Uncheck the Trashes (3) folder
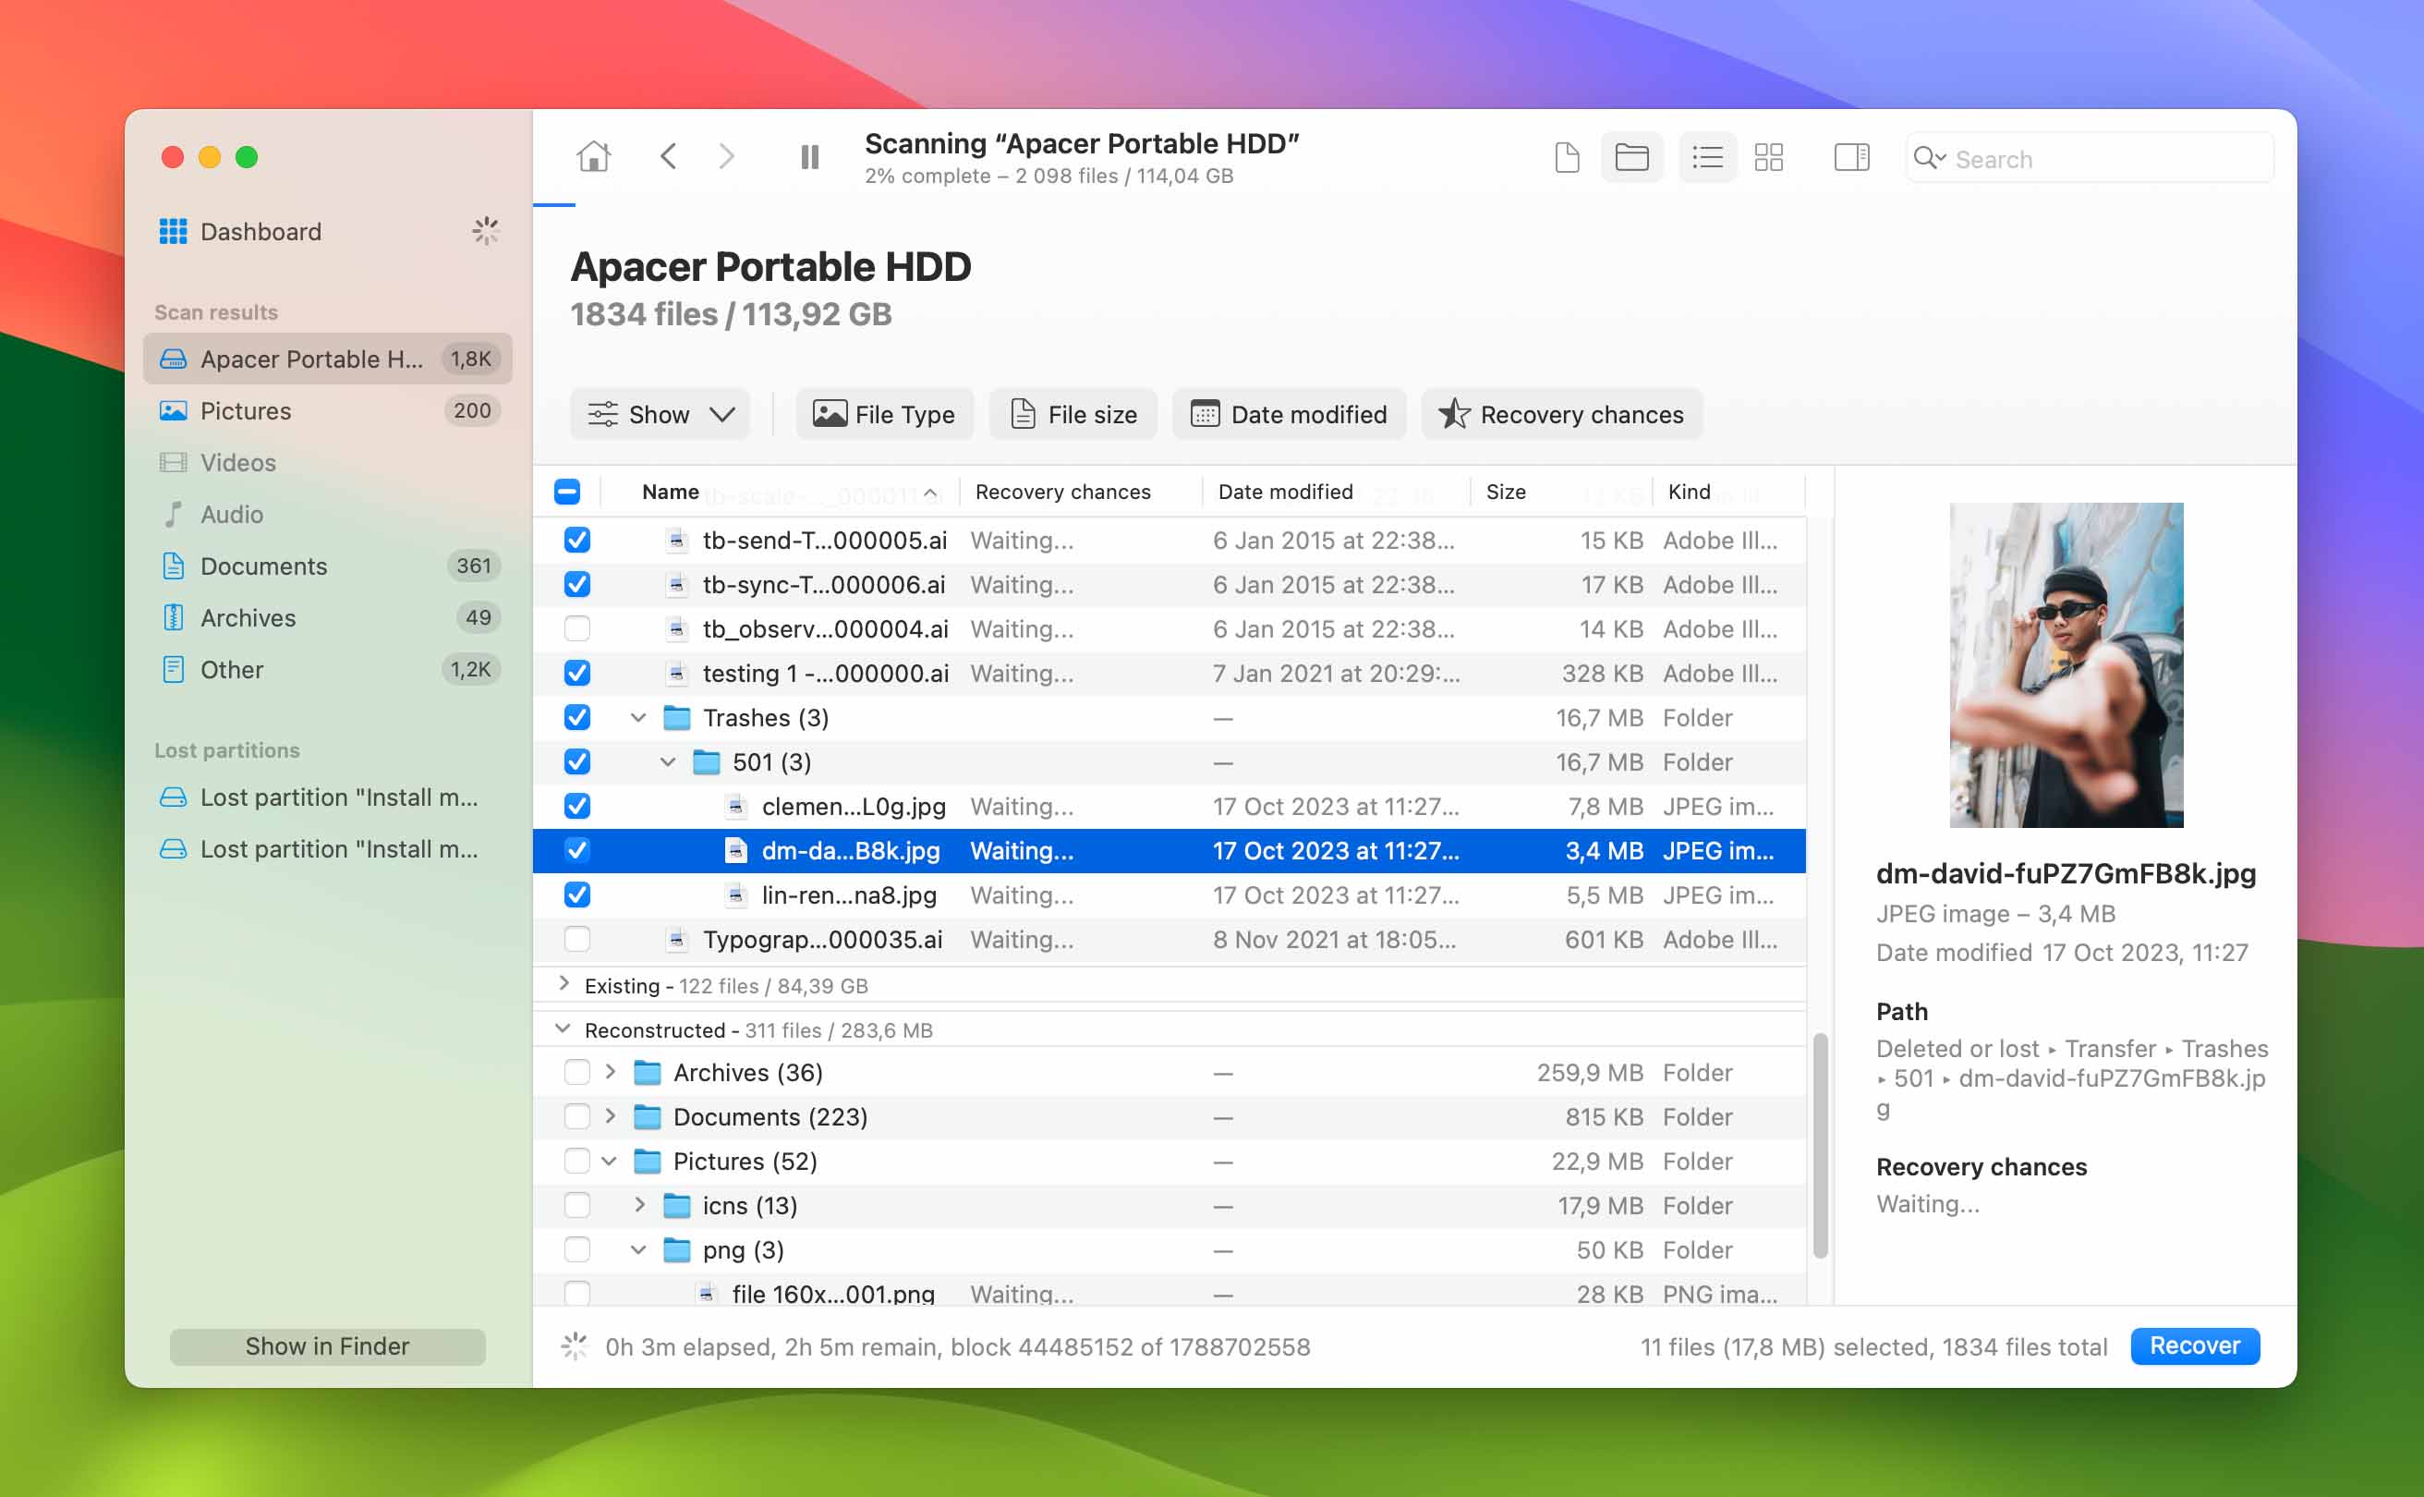 577,717
